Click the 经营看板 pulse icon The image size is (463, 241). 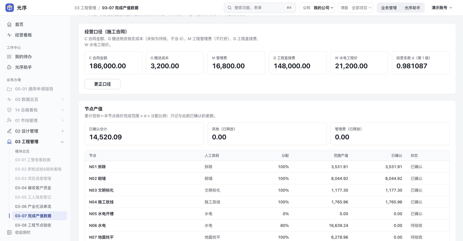9,35
